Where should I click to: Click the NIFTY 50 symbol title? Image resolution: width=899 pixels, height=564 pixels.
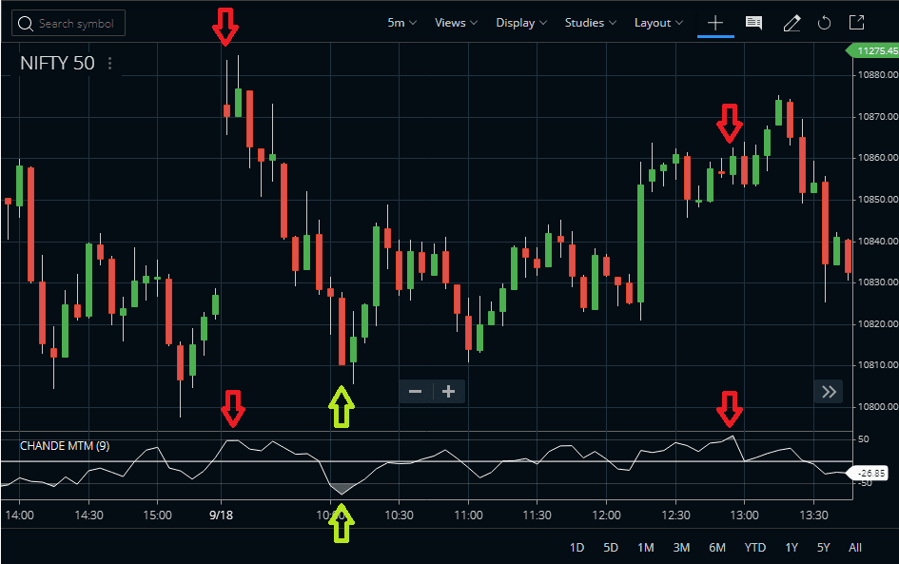coord(57,63)
